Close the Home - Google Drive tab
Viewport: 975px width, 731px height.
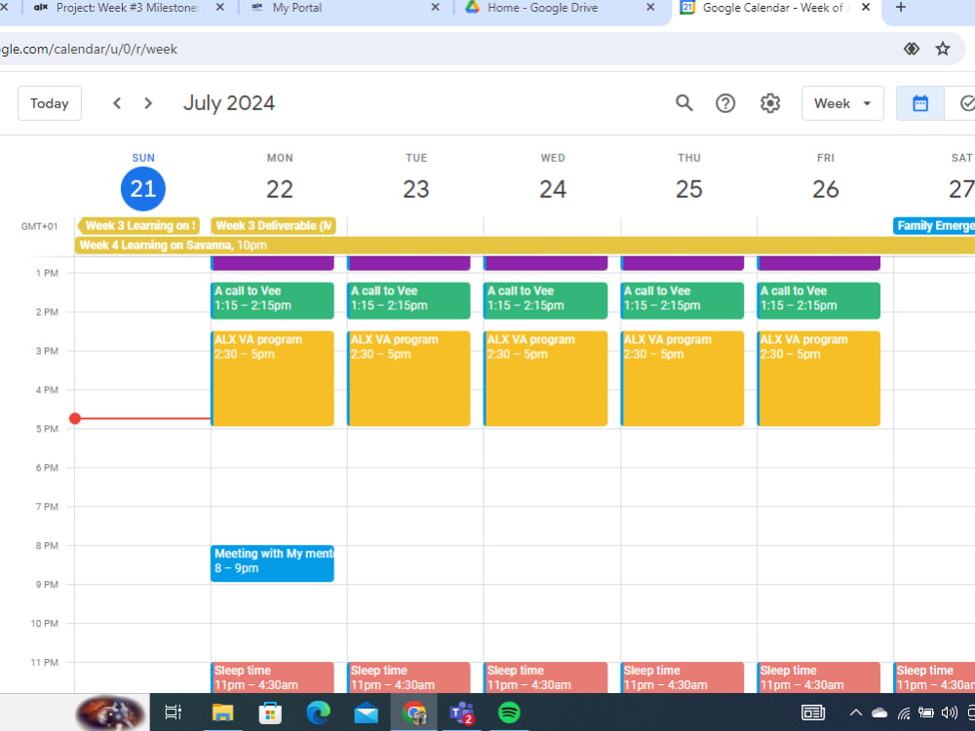[650, 8]
